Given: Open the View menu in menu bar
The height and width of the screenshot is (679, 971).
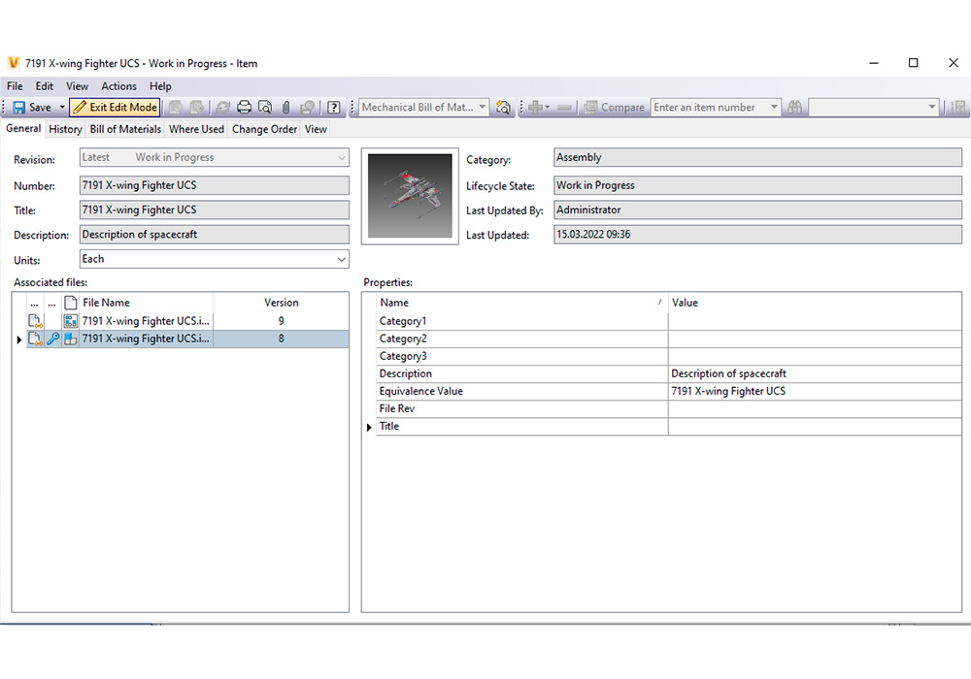Looking at the screenshot, I should click(78, 86).
